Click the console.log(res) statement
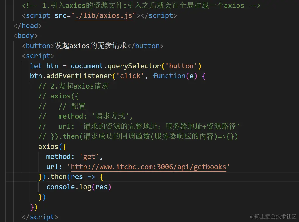Screen dimensions: 299x222 click(x=79, y=187)
